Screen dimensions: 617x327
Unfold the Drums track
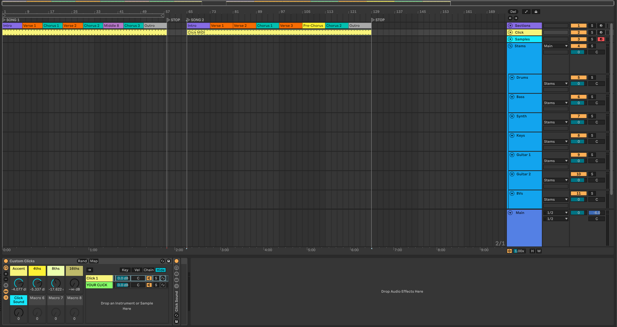point(512,77)
